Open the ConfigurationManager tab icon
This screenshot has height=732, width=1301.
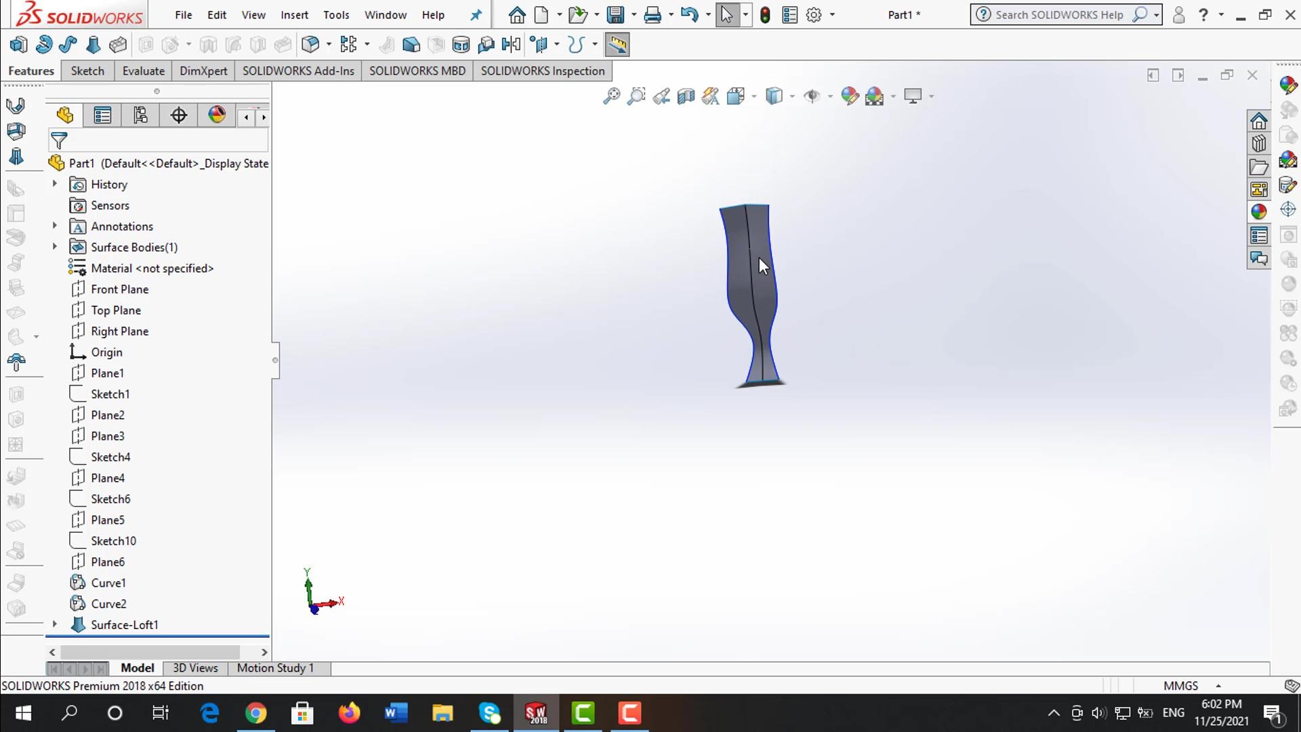tap(140, 115)
